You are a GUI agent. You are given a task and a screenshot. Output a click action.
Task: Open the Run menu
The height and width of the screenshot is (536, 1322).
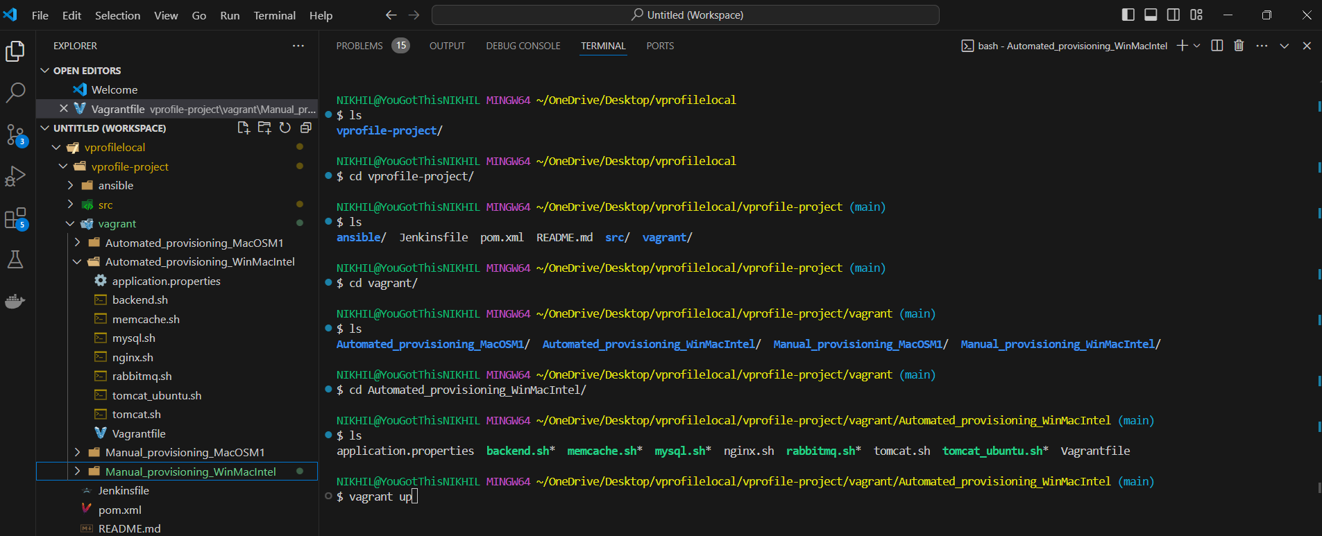[x=230, y=15]
